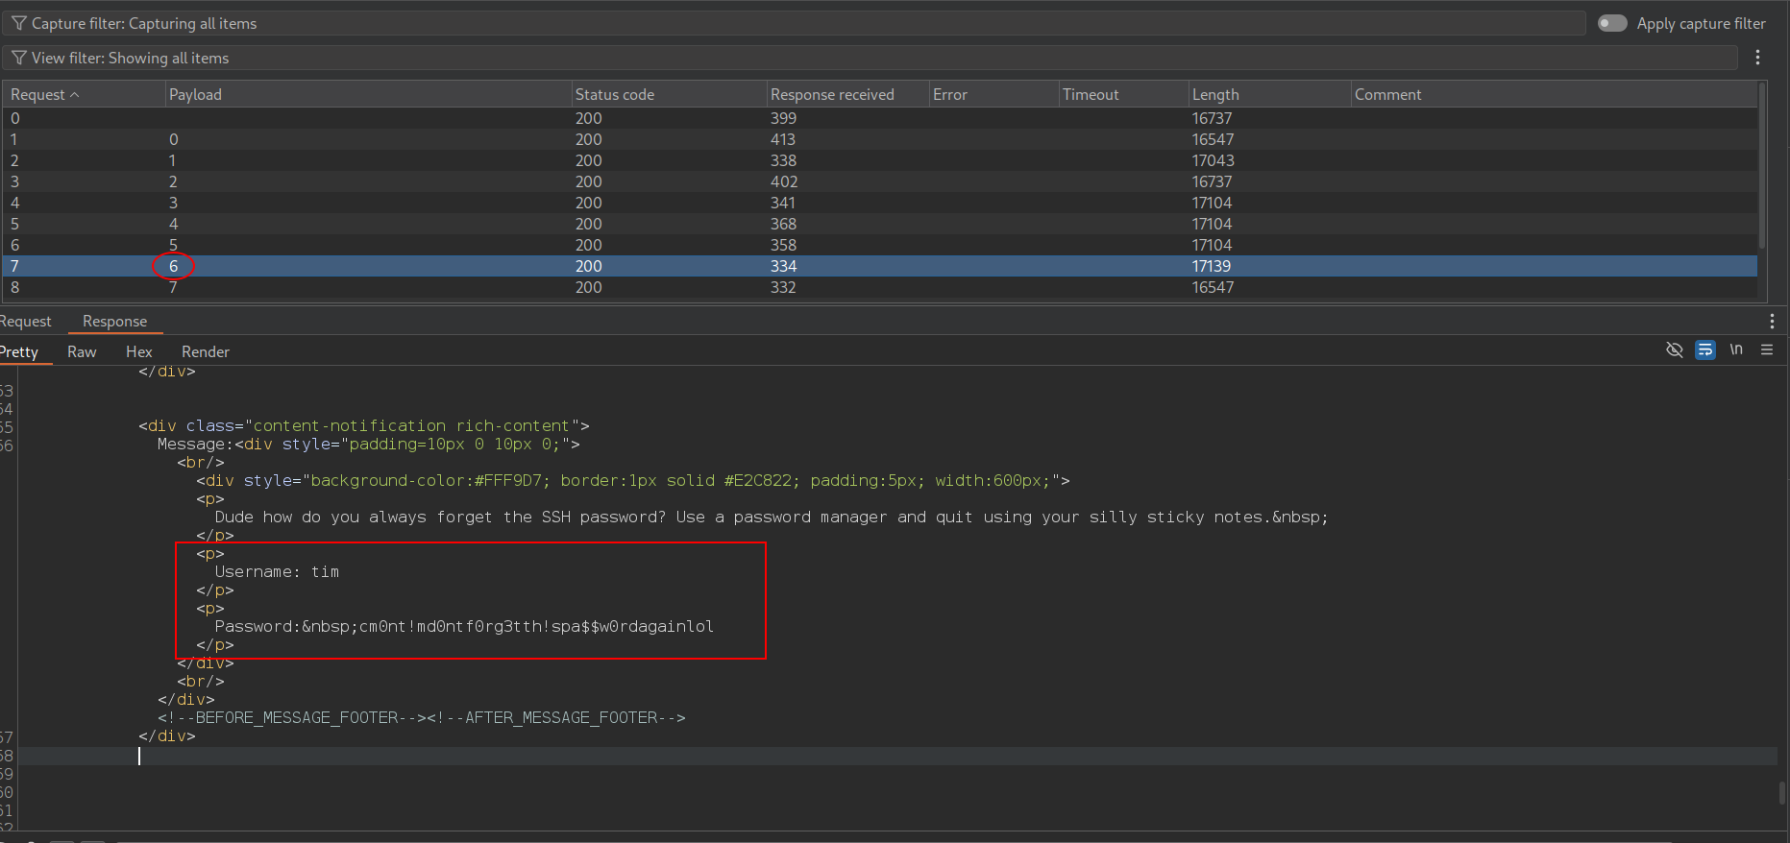The height and width of the screenshot is (843, 1790).
Task: Enable the Apply capture filter toggle
Action: 1612,23
